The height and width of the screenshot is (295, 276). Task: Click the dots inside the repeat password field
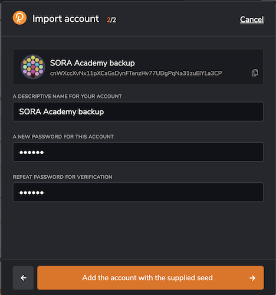(x=31, y=193)
